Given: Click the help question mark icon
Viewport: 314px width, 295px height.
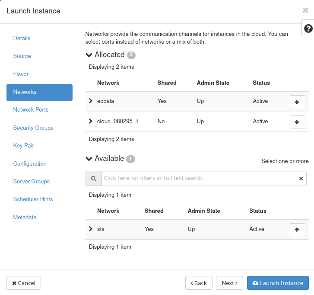Looking at the screenshot, I should (x=308, y=29).
